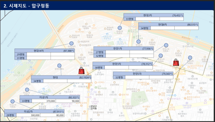Click the 현대아파트 circle marker

[59, 66]
